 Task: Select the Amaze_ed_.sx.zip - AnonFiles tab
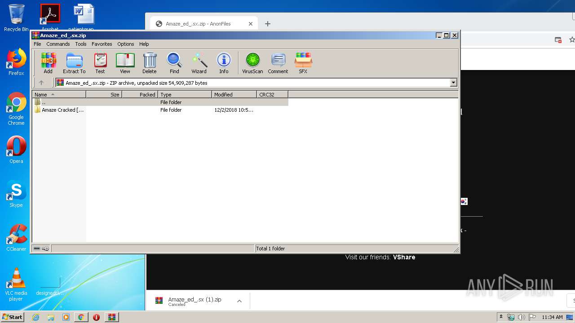(203, 24)
